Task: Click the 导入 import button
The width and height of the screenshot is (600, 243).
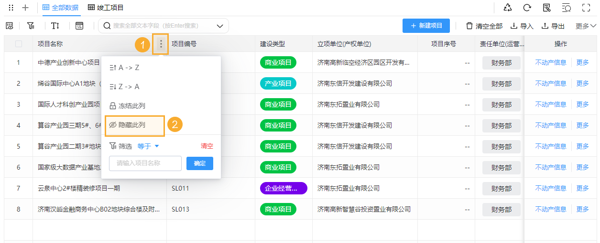Action: [x=522, y=26]
